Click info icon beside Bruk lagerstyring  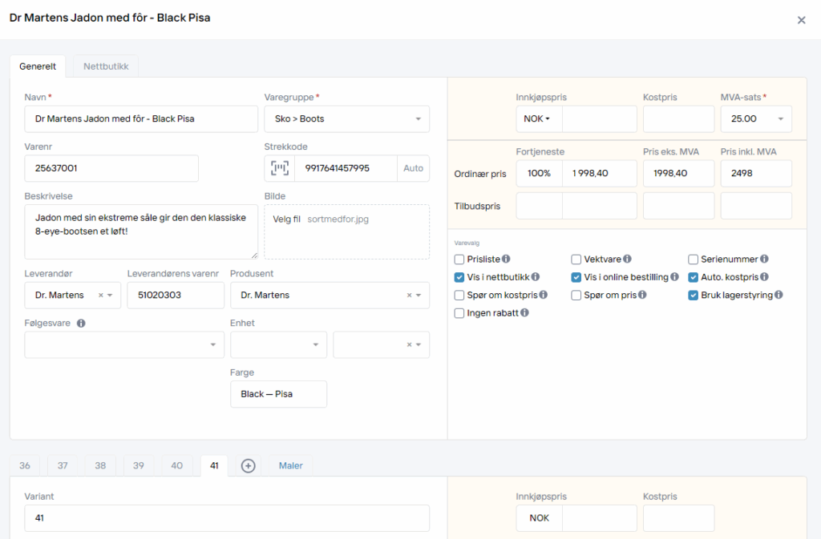(x=779, y=296)
